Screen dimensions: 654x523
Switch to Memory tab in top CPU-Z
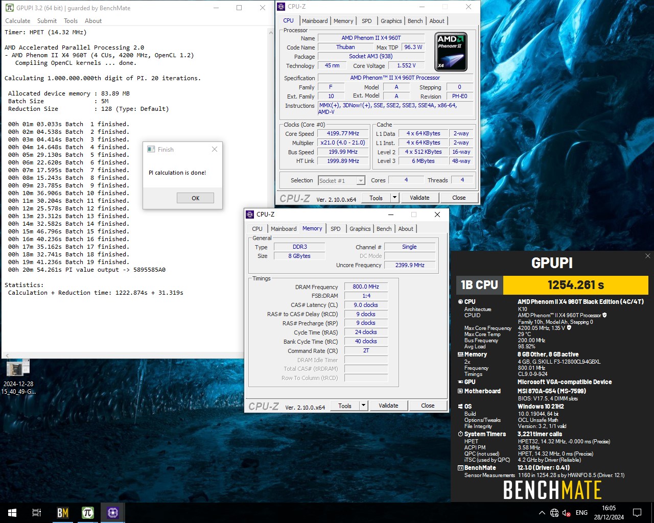(343, 21)
